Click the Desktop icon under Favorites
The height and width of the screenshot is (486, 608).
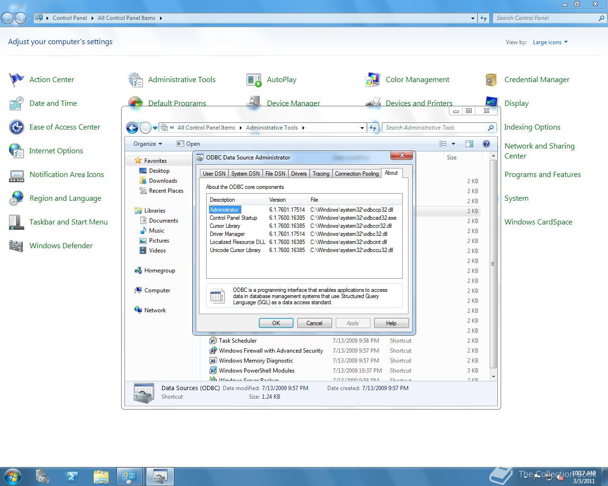coord(142,171)
